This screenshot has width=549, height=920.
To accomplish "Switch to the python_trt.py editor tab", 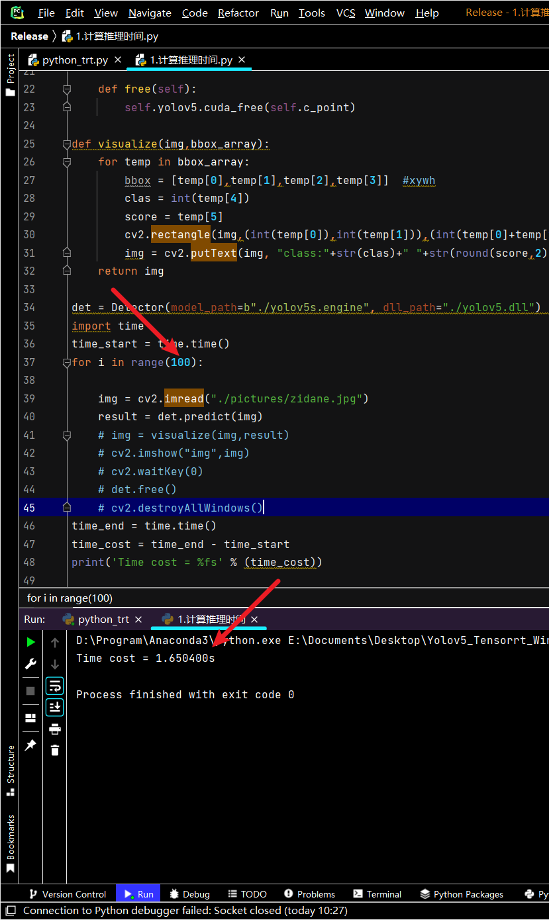I will [68, 60].
